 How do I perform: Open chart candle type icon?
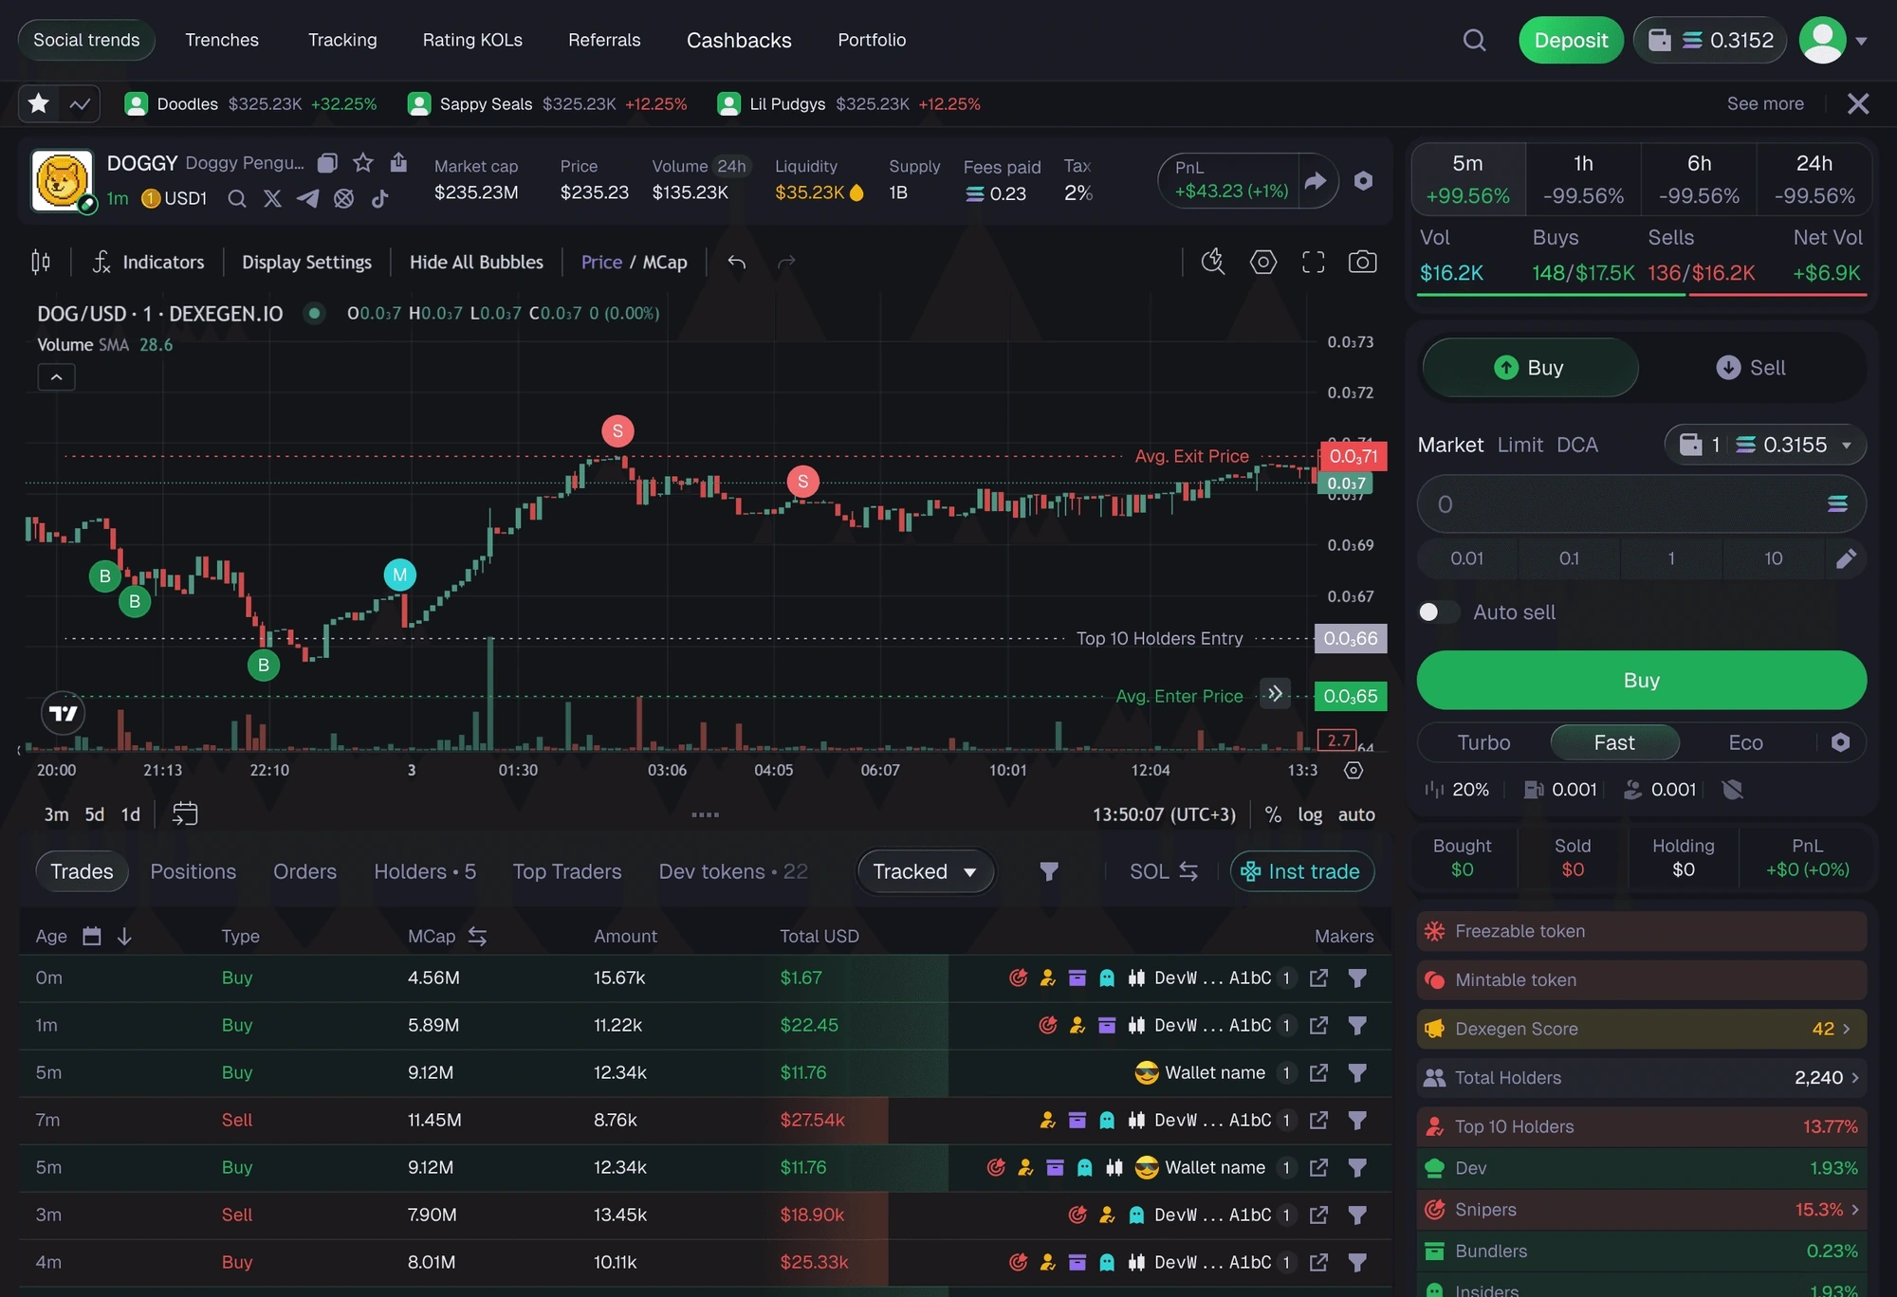(x=41, y=262)
